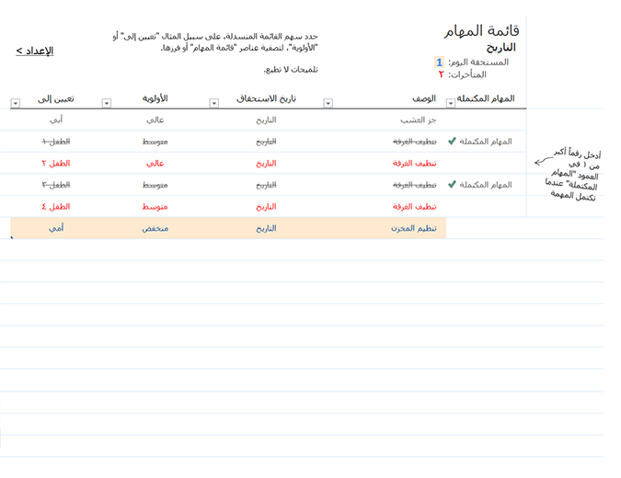Click the overdue count value ٢

(442, 74)
